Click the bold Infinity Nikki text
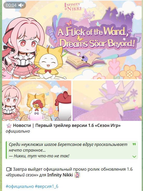The height and width of the screenshot is (191, 143). 60,175
